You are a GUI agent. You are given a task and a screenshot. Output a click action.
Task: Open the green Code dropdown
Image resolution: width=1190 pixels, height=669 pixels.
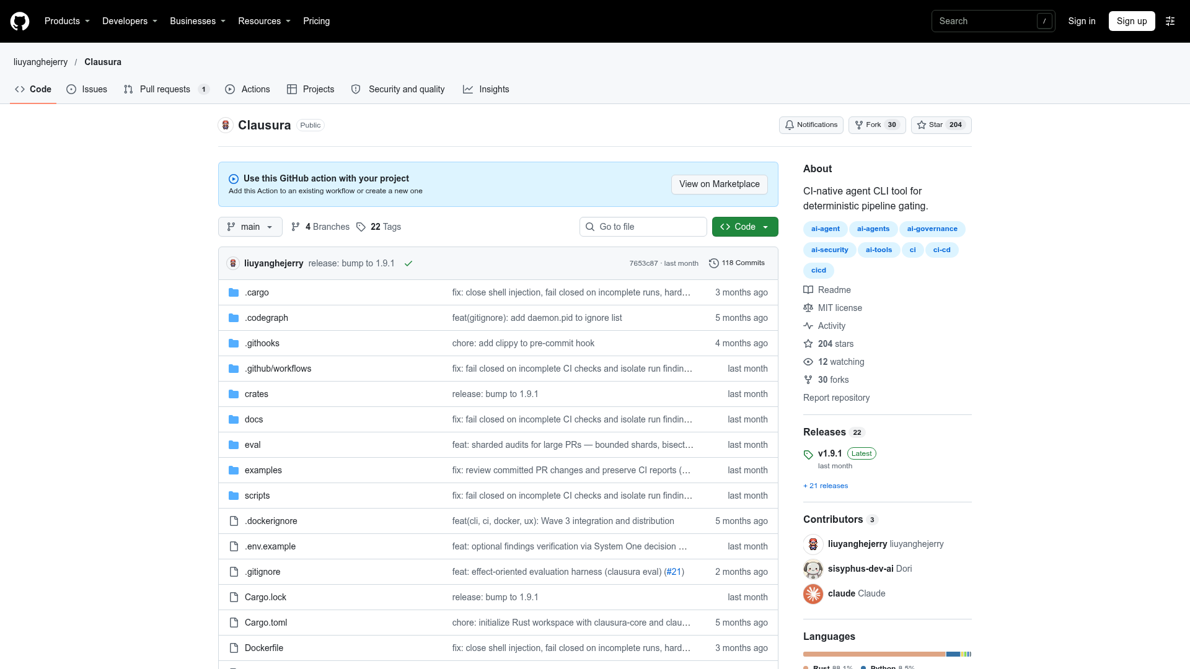coord(745,227)
